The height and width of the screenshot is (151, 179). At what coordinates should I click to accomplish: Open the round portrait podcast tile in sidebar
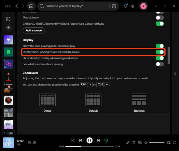[8, 100]
